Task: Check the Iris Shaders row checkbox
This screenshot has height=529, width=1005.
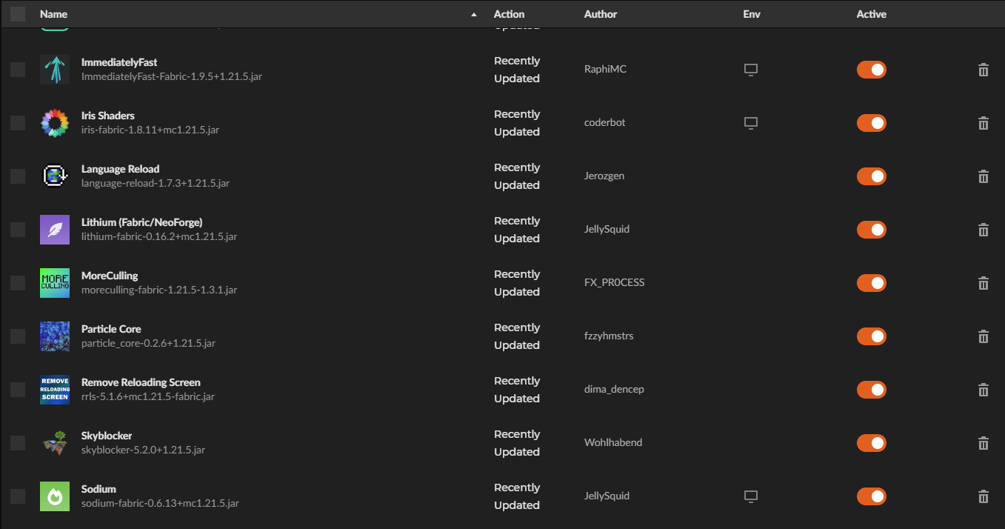Action: [18, 123]
